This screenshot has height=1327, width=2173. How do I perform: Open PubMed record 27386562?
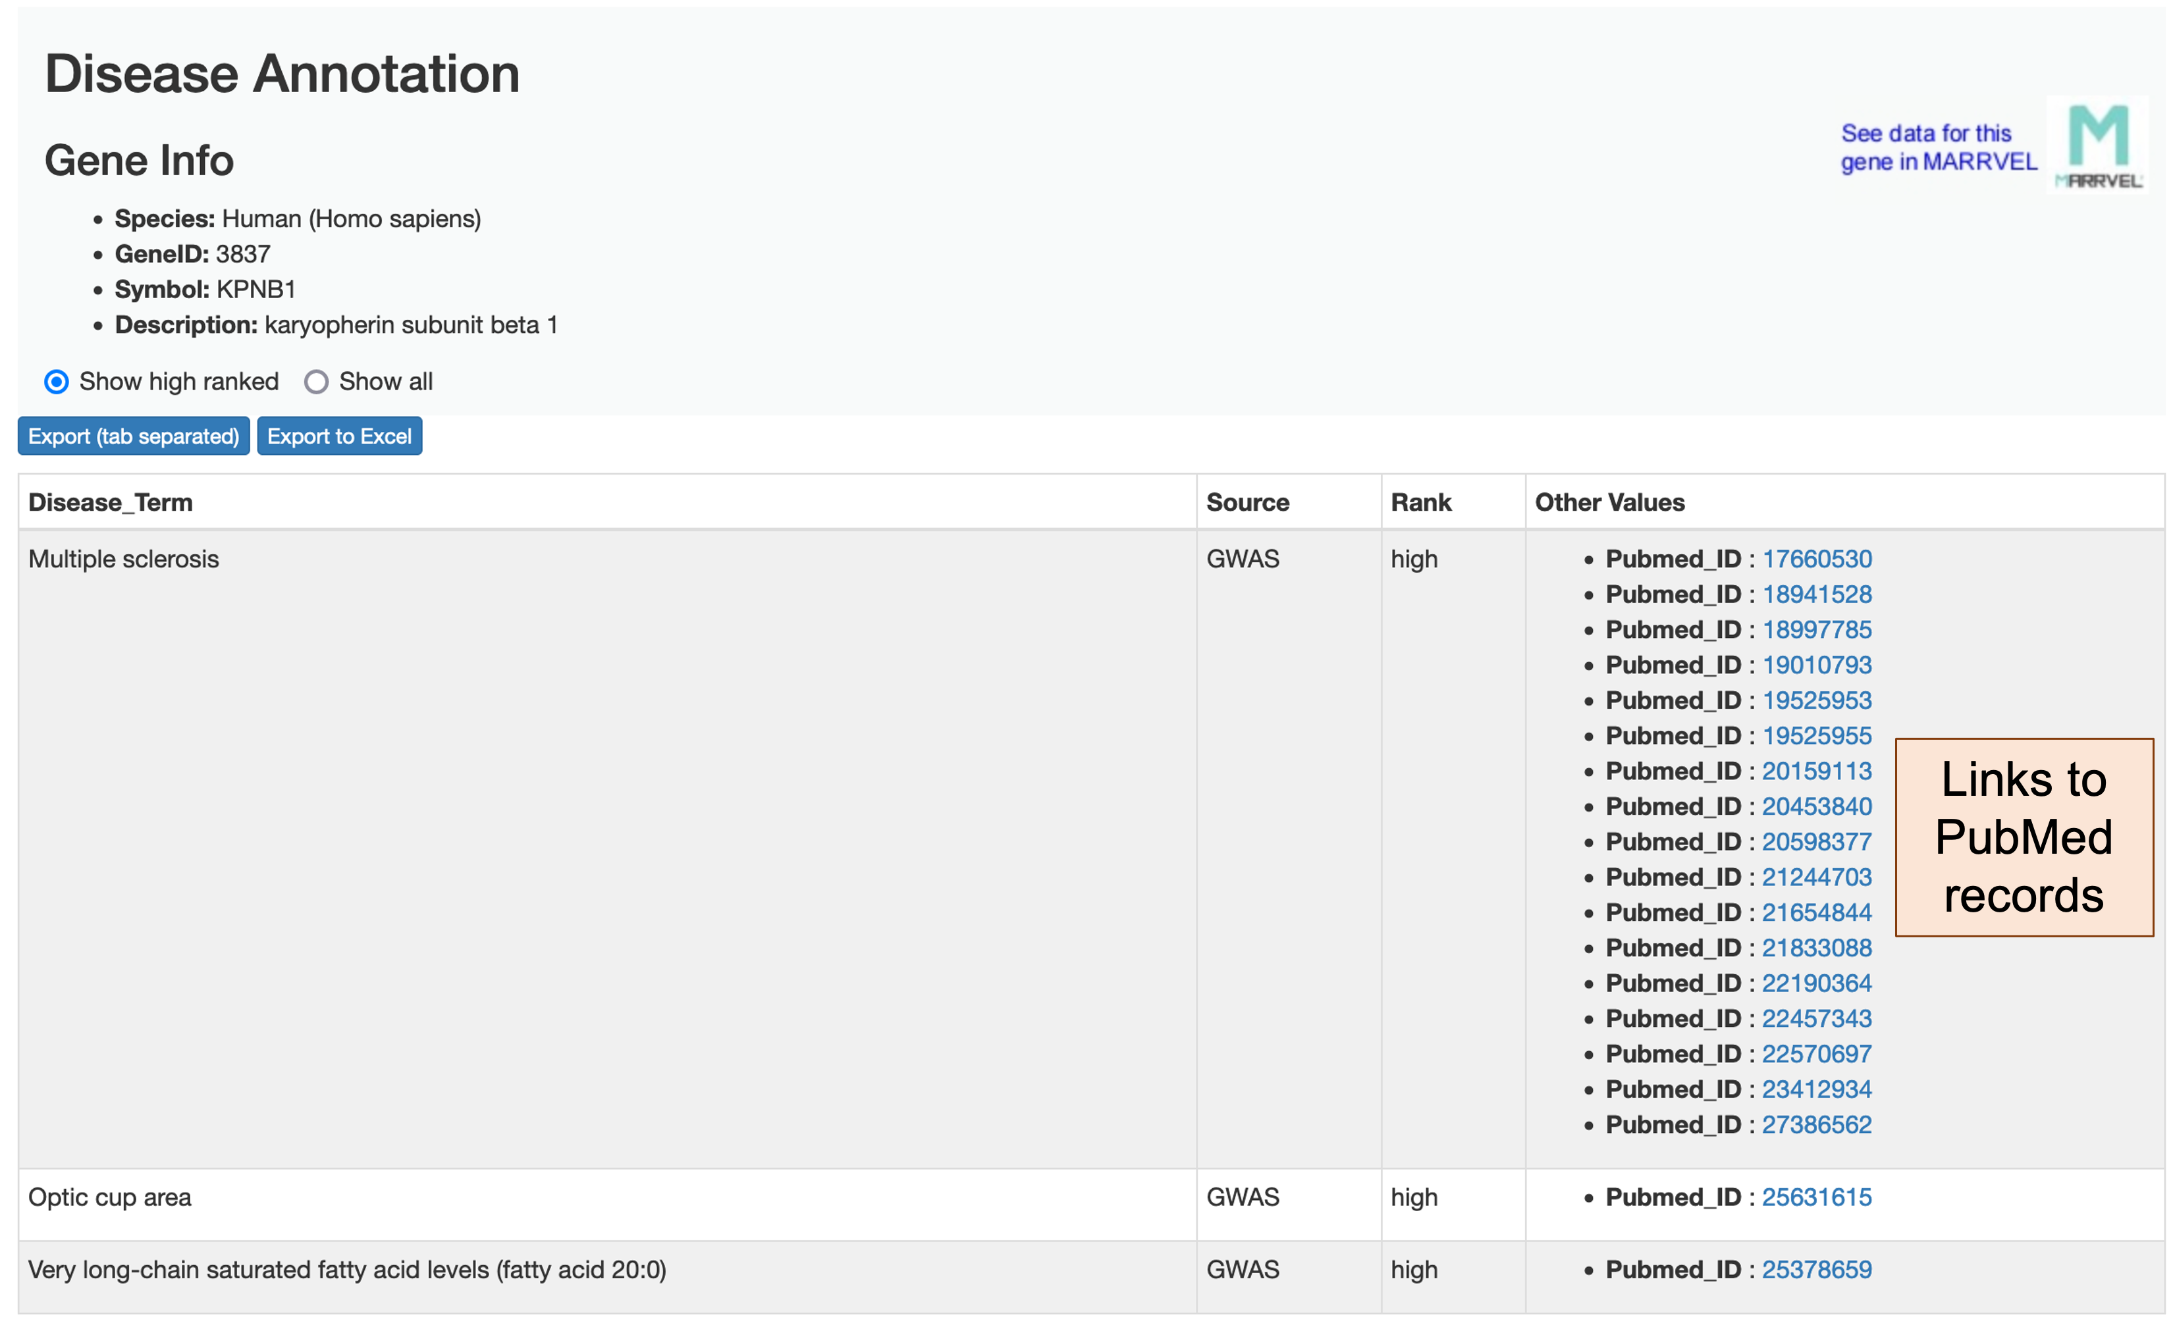click(x=1817, y=1124)
